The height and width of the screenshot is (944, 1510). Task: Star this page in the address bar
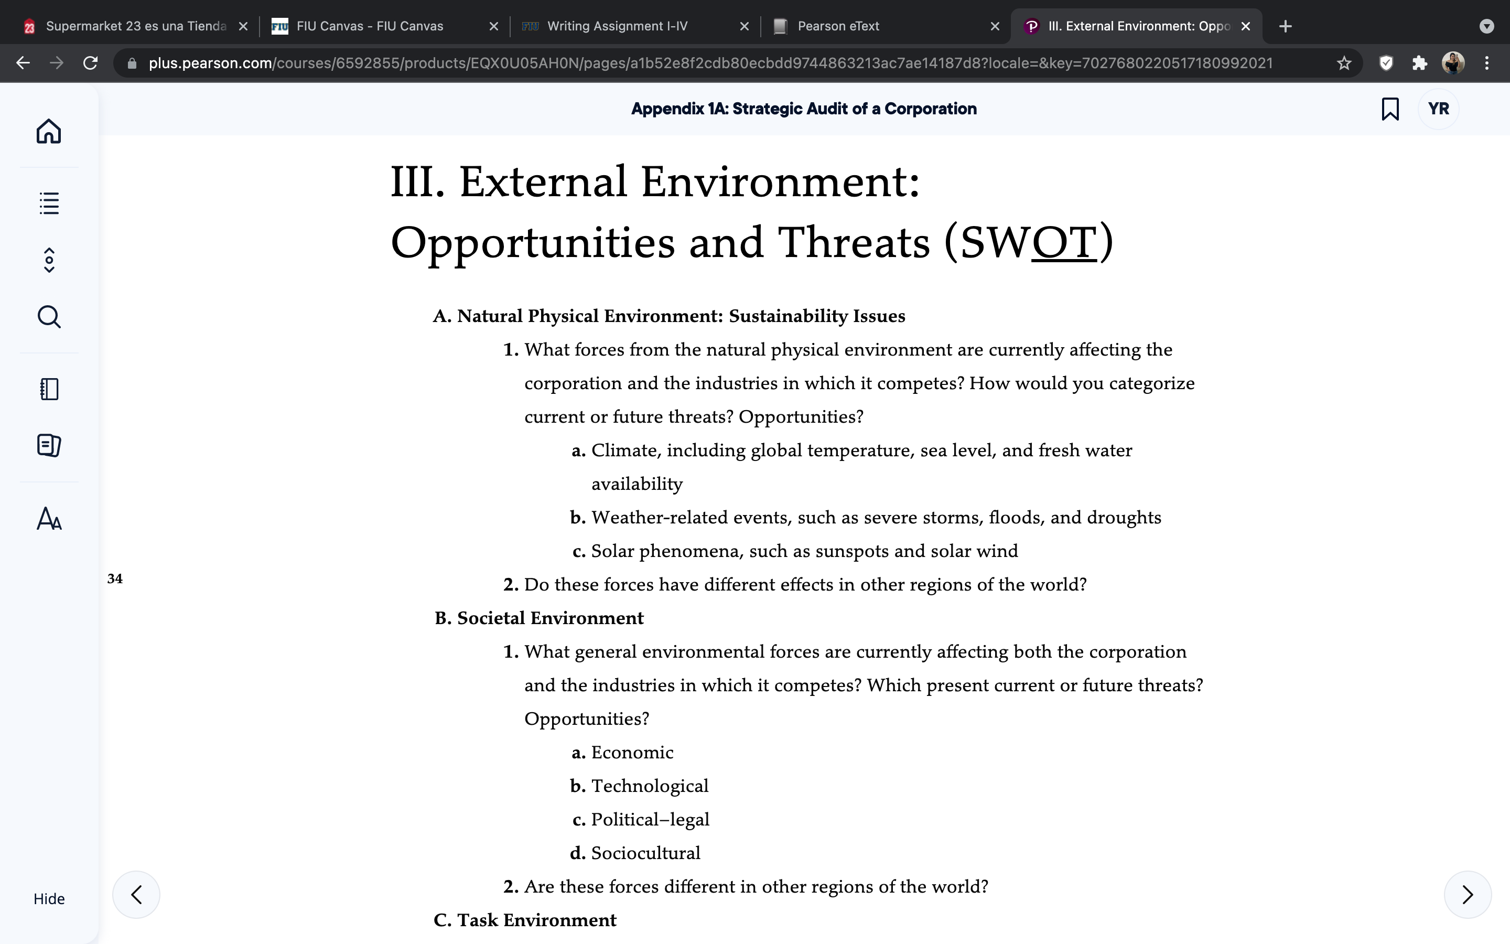tap(1344, 63)
